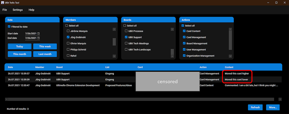Check Select all in Boards panel
This screenshot has height=114, width=289.
[x=125, y=25]
